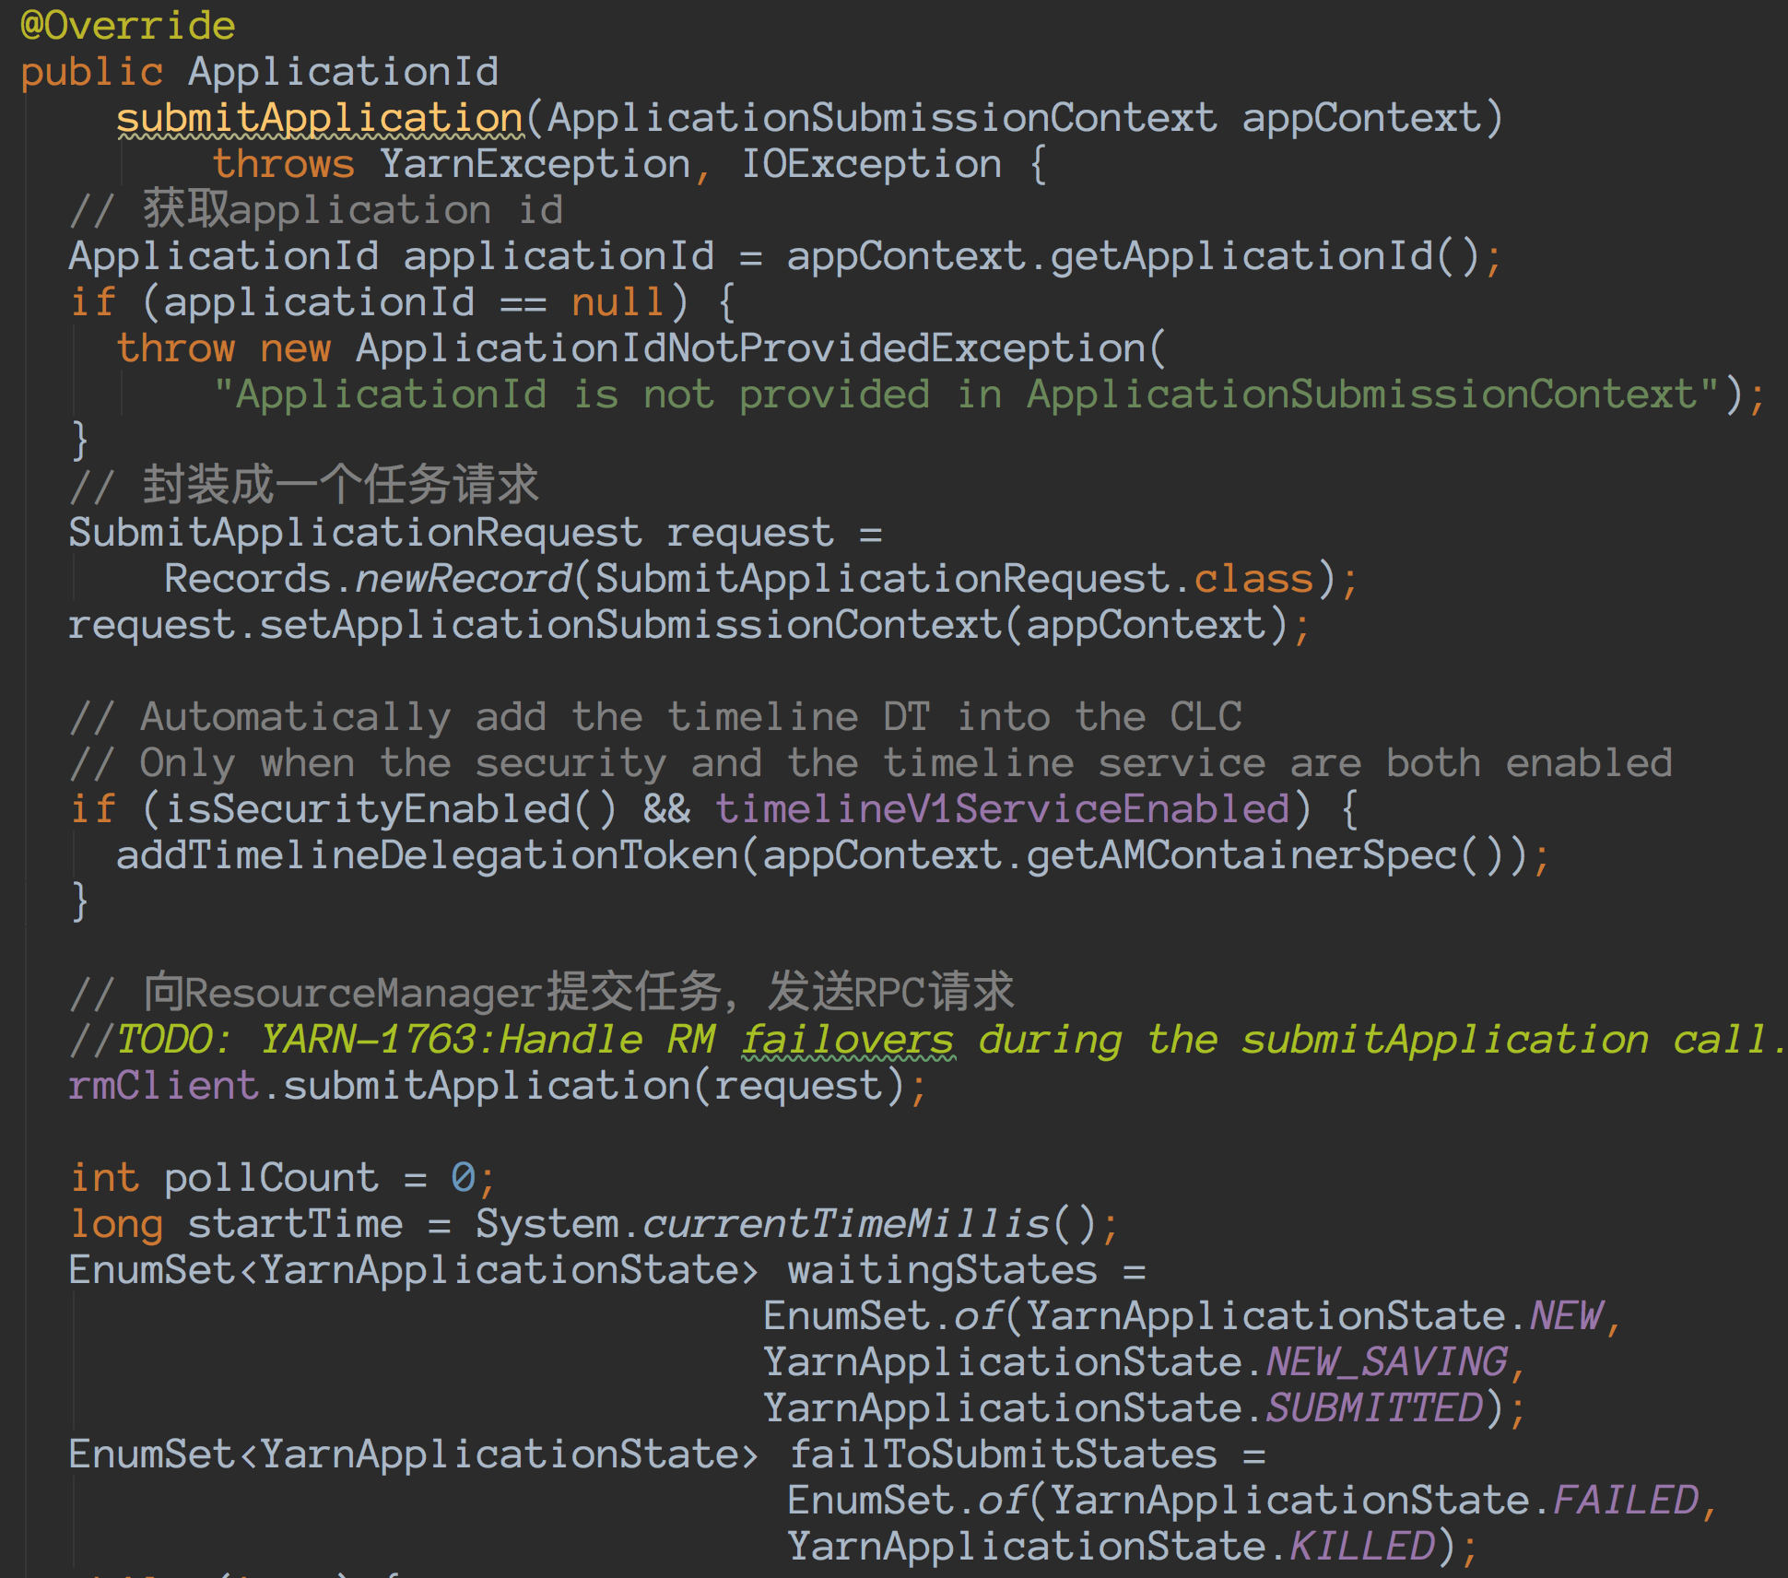Click the error message string literal
The height and width of the screenshot is (1578, 1788).
(x=966, y=394)
